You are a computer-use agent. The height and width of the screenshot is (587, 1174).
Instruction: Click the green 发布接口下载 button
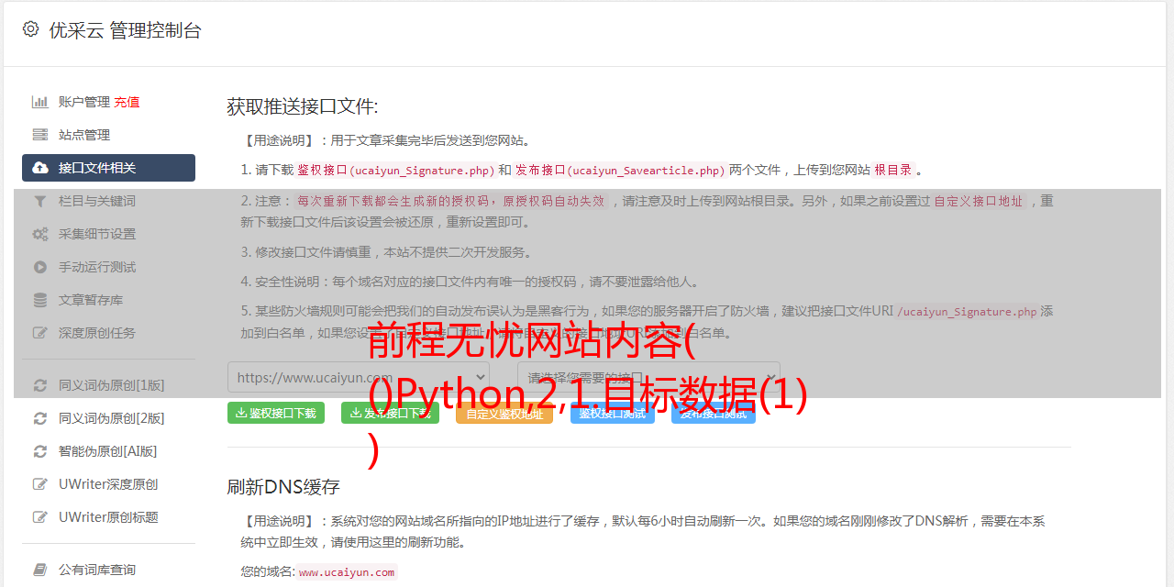pos(390,413)
